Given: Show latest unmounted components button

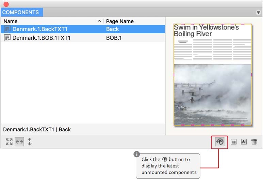Looking at the screenshot, I should click(220, 142).
